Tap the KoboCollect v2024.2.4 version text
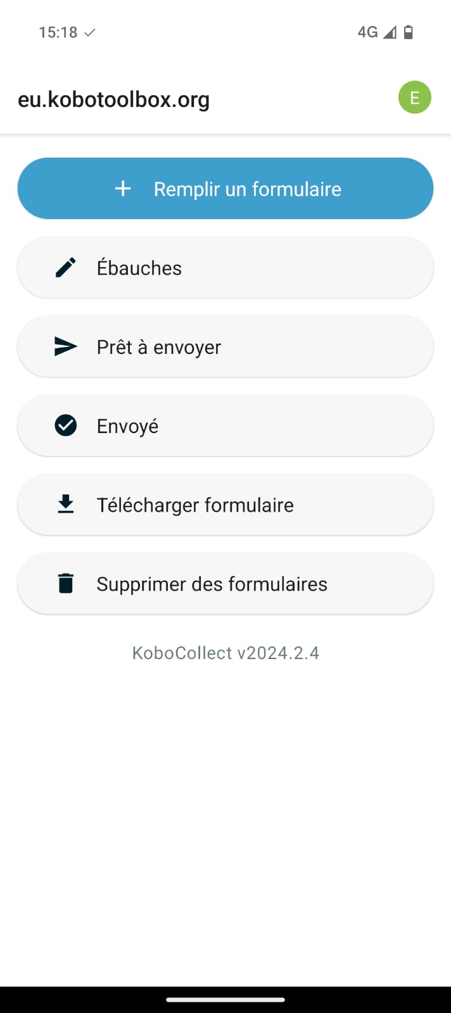 225,653
